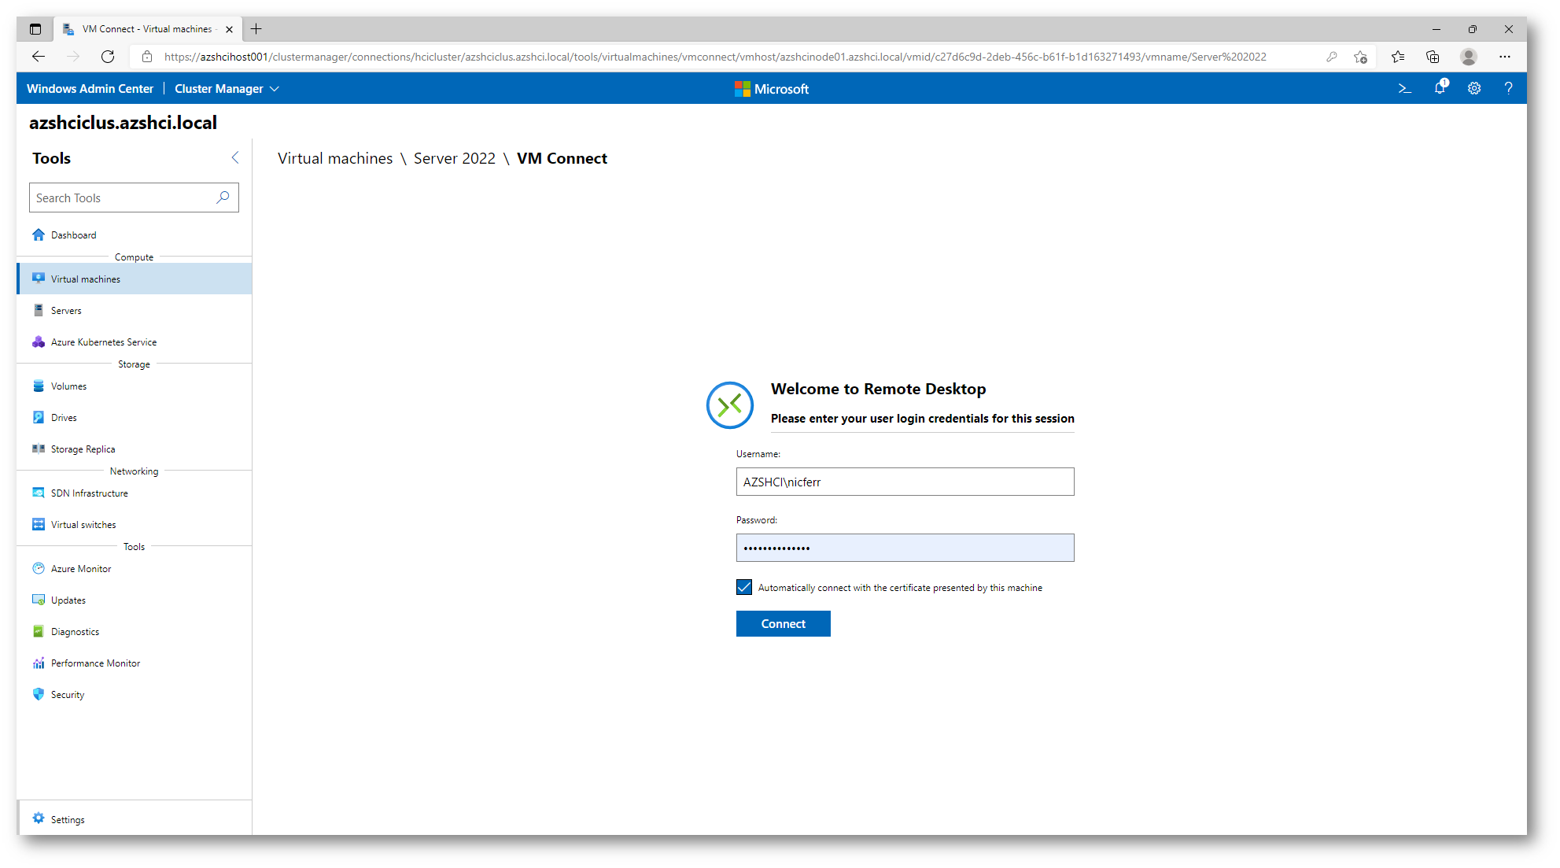Click the Password input field

pos(905,549)
